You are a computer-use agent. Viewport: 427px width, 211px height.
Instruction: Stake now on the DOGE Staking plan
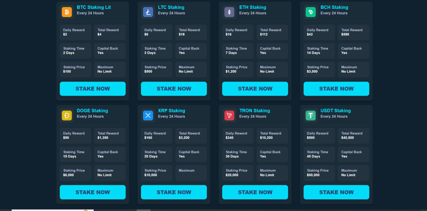pos(93,192)
